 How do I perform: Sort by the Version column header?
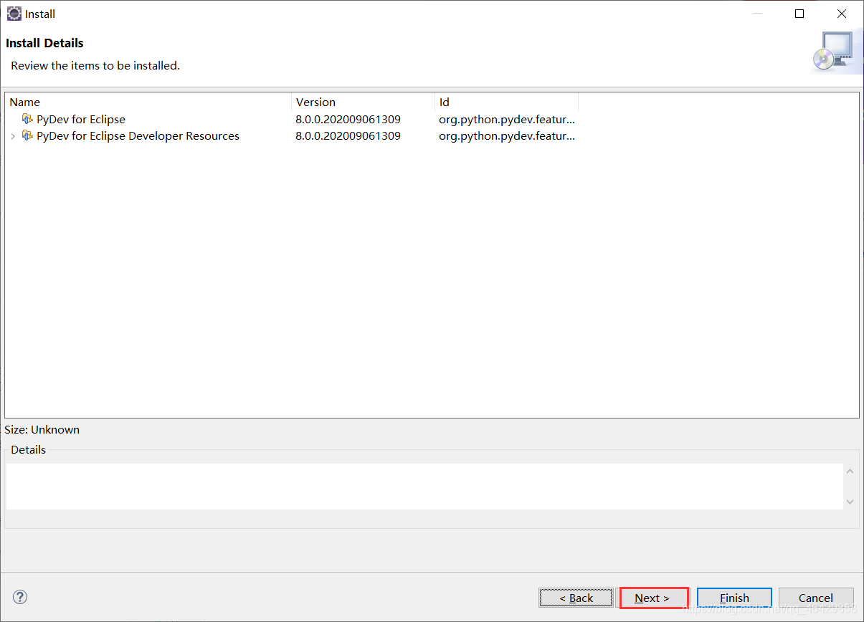364,102
